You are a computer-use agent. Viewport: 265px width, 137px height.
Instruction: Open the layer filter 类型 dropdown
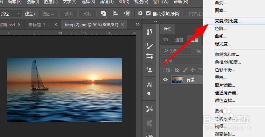pyautogui.click(x=176, y=51)
